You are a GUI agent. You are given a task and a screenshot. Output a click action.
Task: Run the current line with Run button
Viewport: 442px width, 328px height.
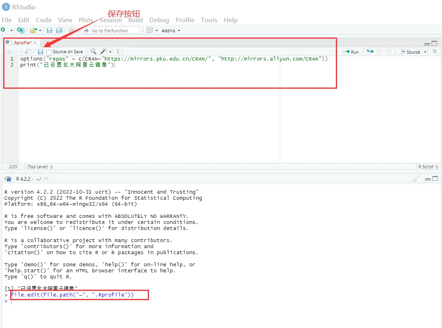(351, 52)
